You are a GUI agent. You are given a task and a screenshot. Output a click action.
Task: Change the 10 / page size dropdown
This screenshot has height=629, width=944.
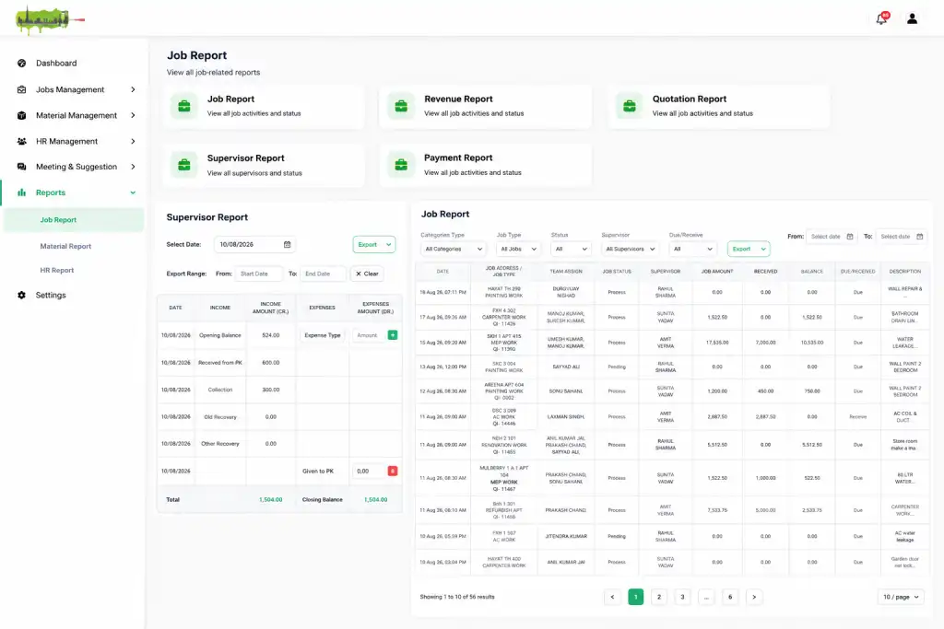[x=901, y=597]
